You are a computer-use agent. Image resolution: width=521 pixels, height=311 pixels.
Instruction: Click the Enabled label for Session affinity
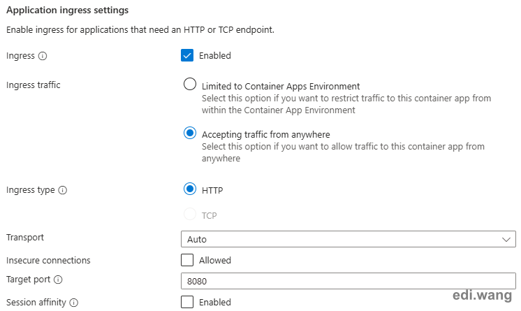pos(215,302)
